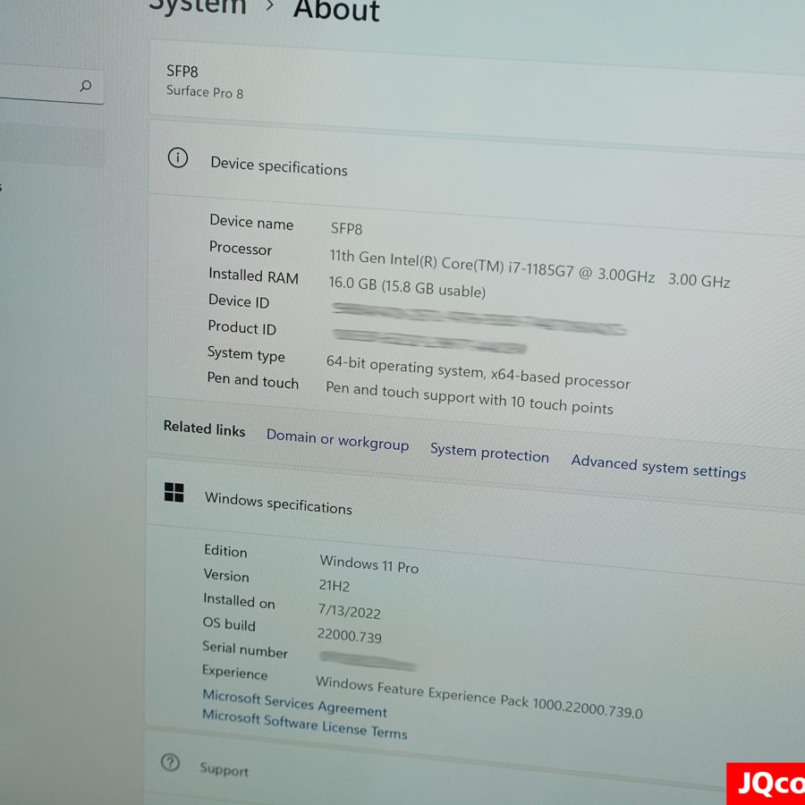Click the Processor label
805x805 pixels.
click(241, 249)
